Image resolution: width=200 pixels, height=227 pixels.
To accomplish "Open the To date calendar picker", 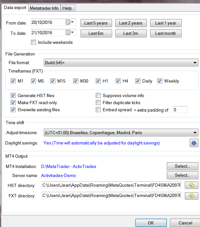I will tap(70, 33).
